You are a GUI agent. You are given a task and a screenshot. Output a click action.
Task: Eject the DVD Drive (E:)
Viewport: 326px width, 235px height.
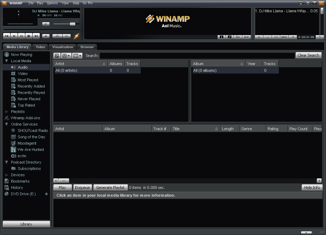46,194
